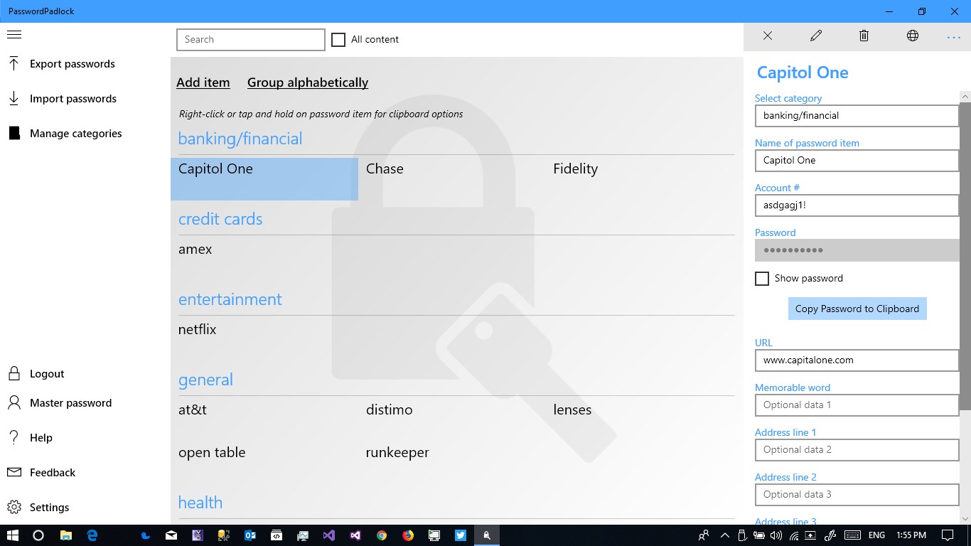Enable the All content checkbox

click(x=338, y=39)
